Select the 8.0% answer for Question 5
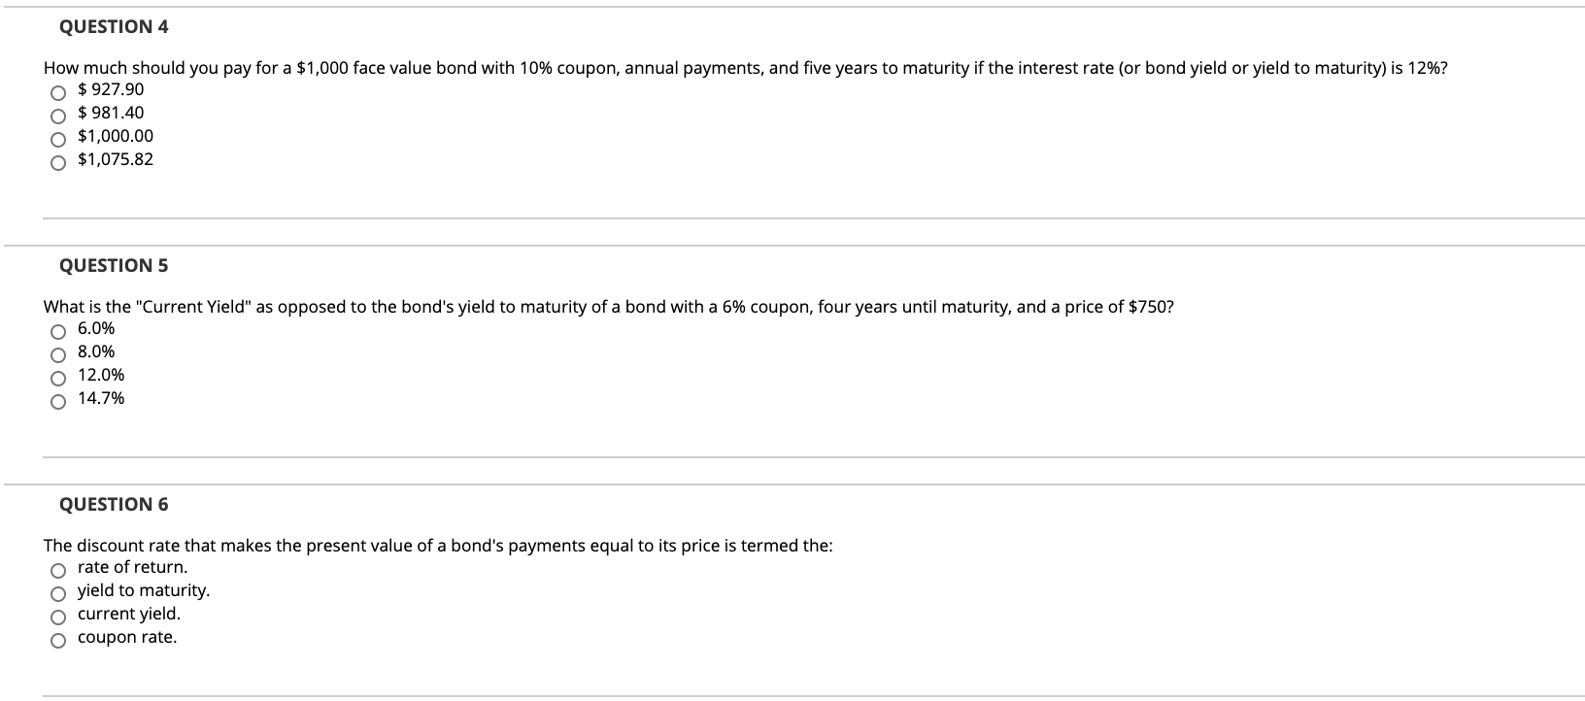This screenshot has height=701, width=1585. click(x=58, y=354)
